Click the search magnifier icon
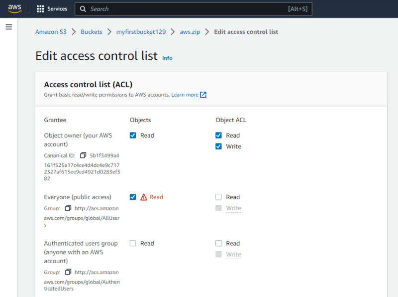 [83, 8]
